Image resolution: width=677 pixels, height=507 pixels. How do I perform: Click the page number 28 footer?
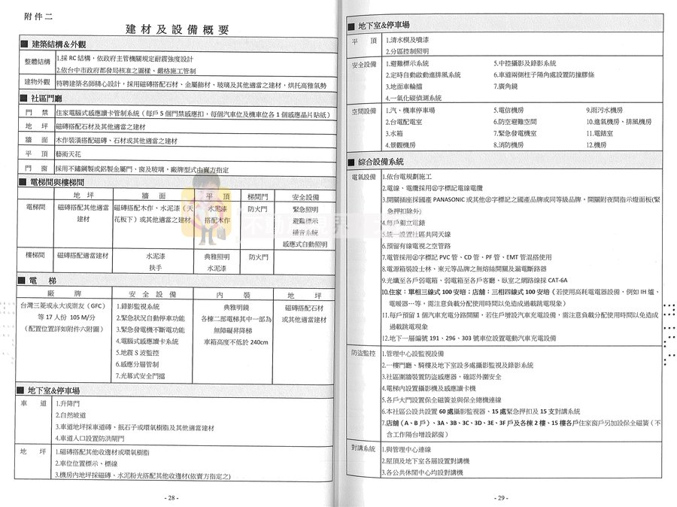point(172,498)
